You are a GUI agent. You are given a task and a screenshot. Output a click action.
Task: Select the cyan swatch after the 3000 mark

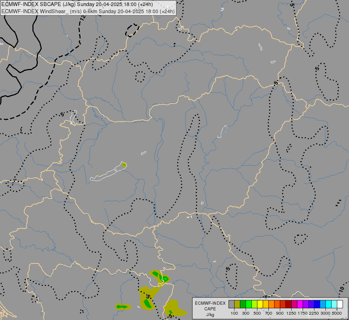tap(328, 304)
